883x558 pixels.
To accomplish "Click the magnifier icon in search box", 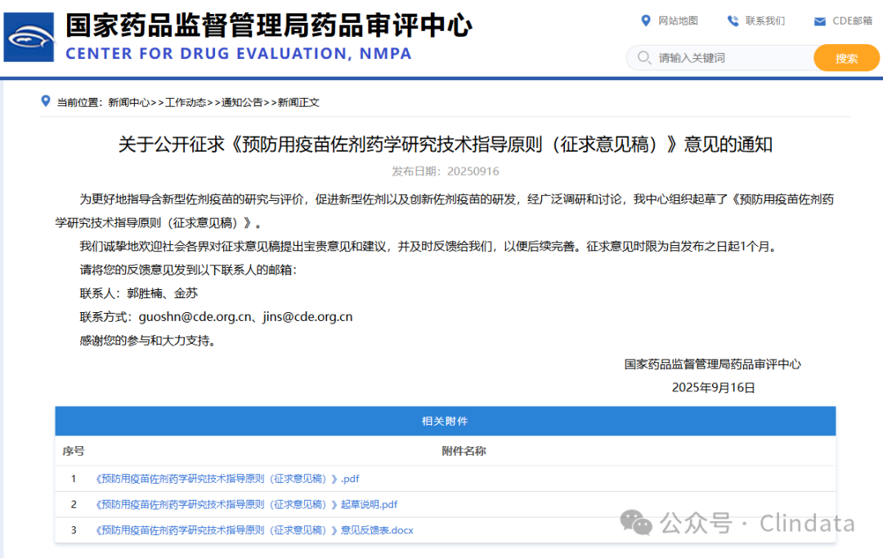I will tap(644, 57).
